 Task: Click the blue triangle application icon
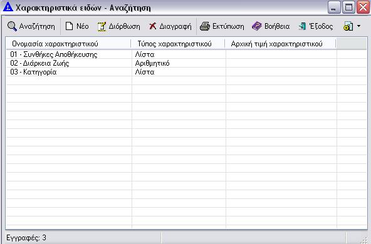pyautogui.click(x=8, y=7)
